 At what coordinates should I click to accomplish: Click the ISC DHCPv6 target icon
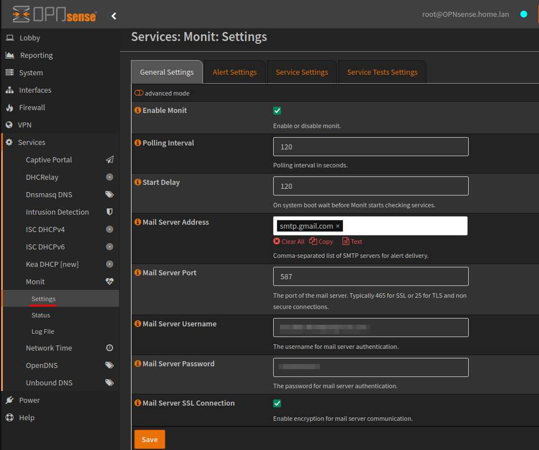[109, 247]
